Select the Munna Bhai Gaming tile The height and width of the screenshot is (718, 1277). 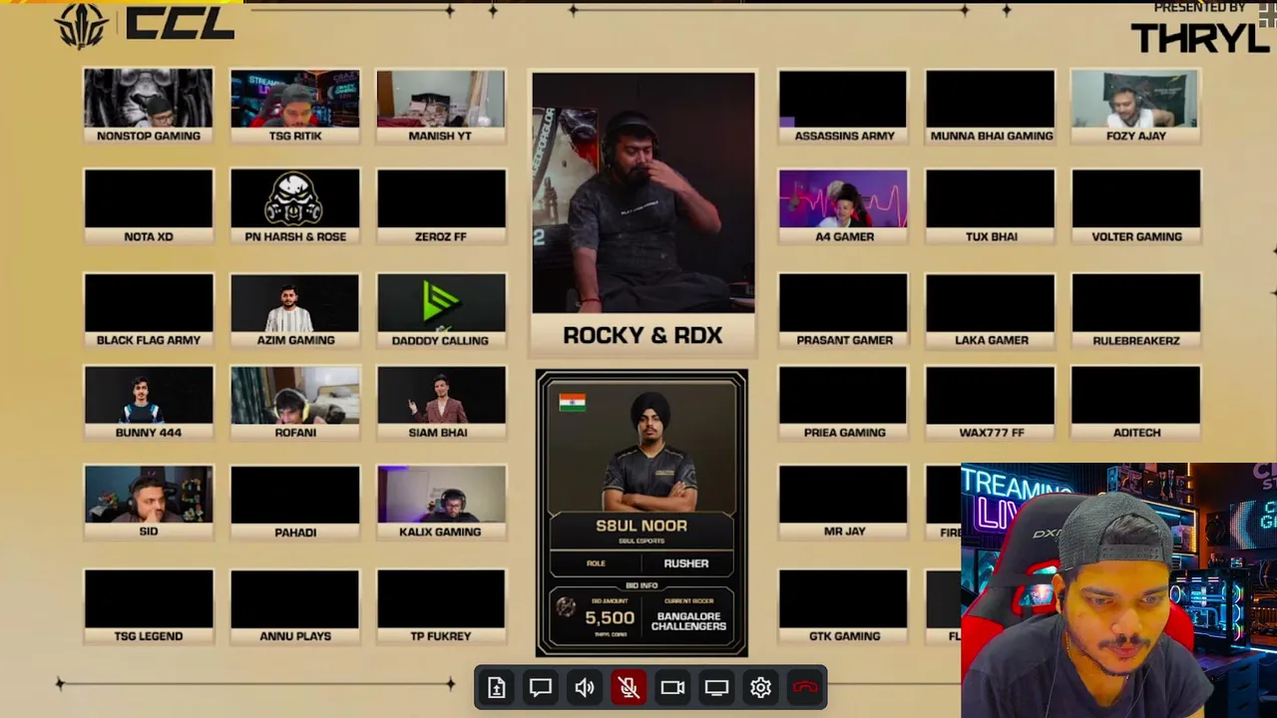point(991,107)
